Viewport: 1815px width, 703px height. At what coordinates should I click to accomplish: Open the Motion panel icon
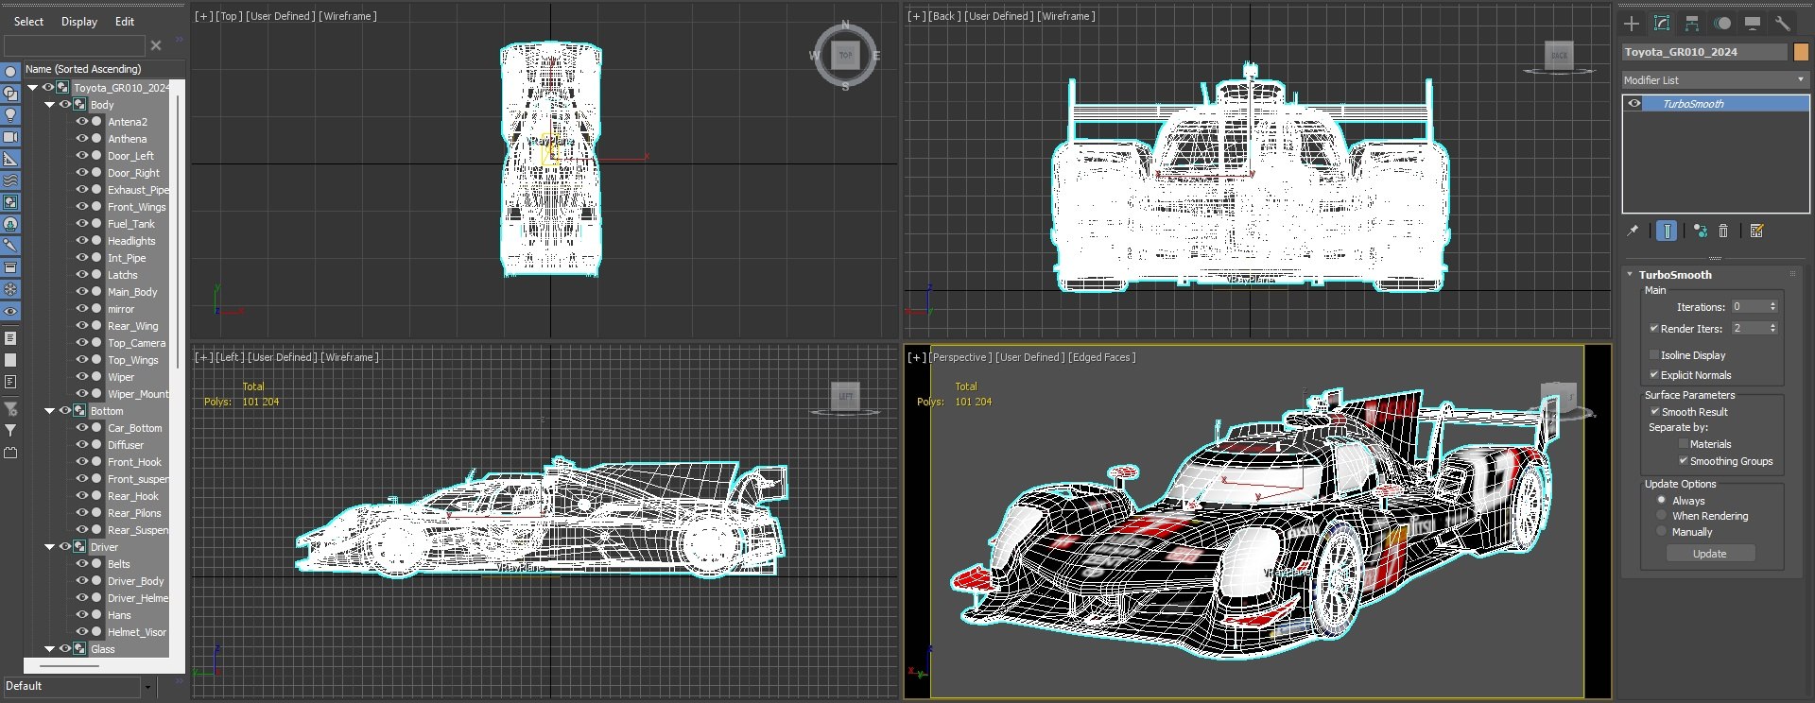pyautogui.click(x=1722, y=24)
